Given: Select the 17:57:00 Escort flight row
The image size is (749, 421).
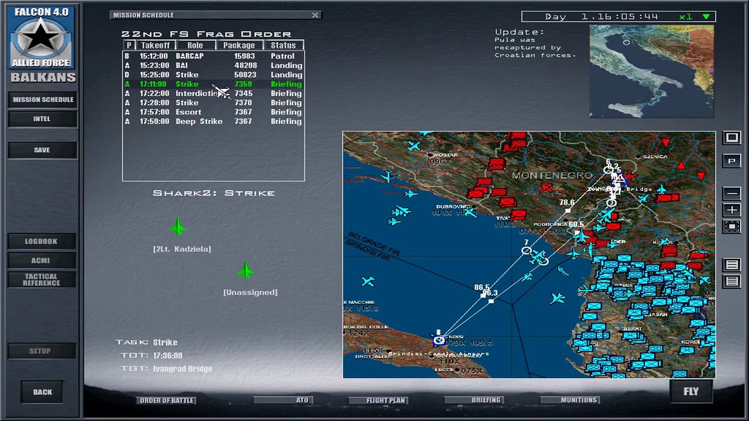Looking at the screenshot, I should (x=214, y=112).
